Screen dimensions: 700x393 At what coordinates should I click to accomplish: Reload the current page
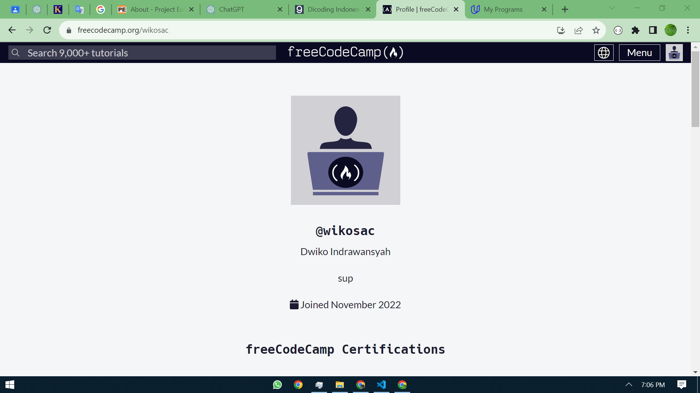tap(47, 30)
